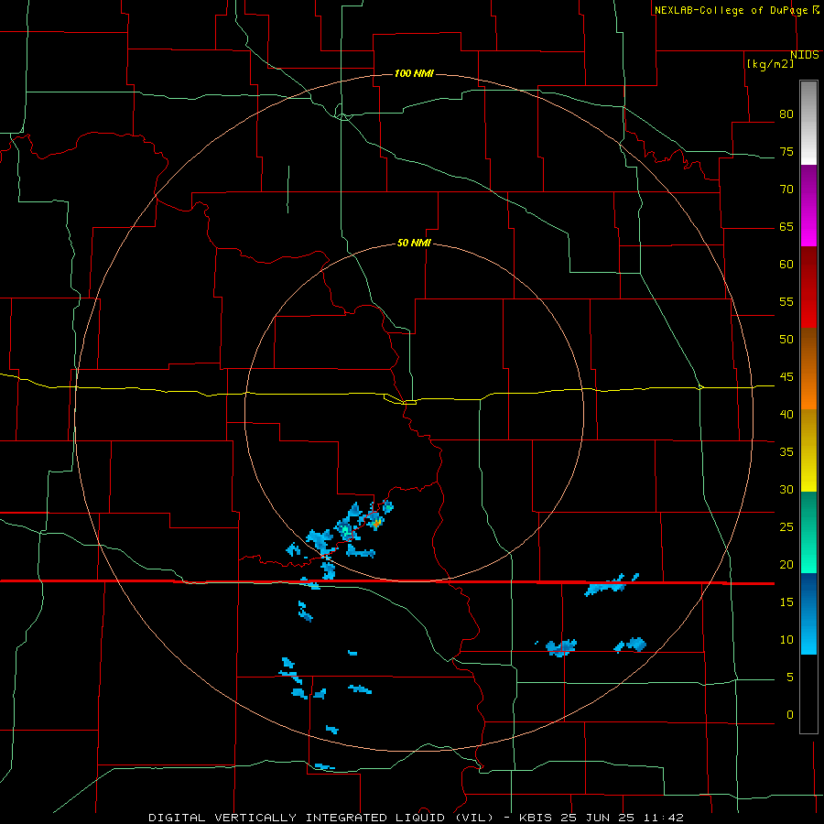Click the orange-brown segment of the legend
Viewport: 824px width, 824px height.
pos(808,369)
